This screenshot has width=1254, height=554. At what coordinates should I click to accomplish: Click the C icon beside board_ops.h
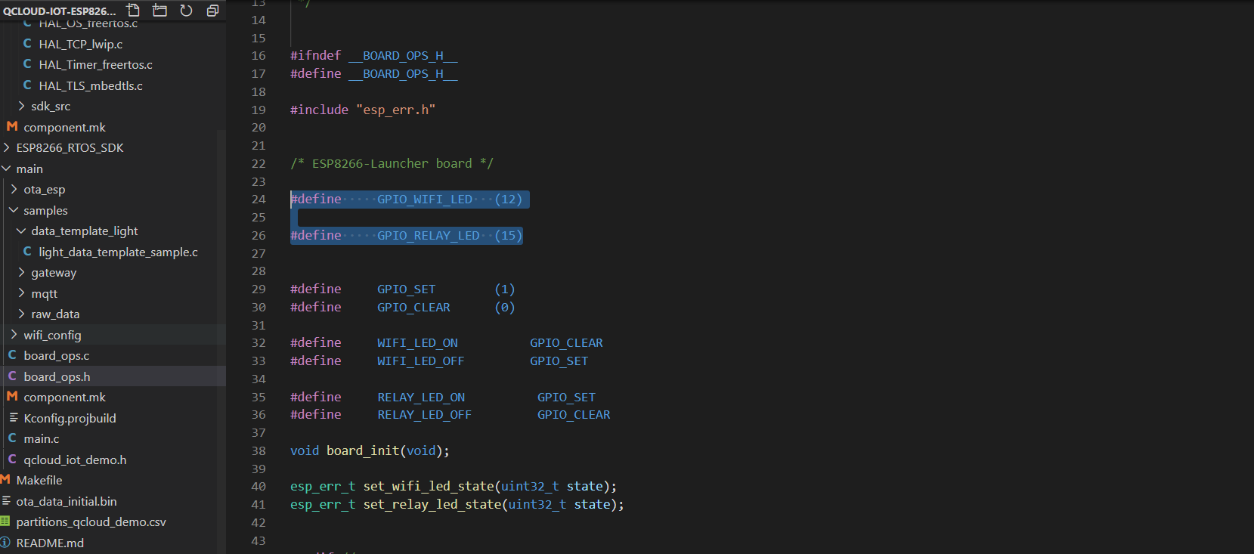[x=12, y=376]
